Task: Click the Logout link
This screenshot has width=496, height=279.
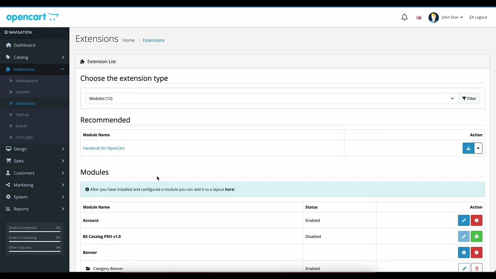Action: pyautogui.click(x=479, y=17)
